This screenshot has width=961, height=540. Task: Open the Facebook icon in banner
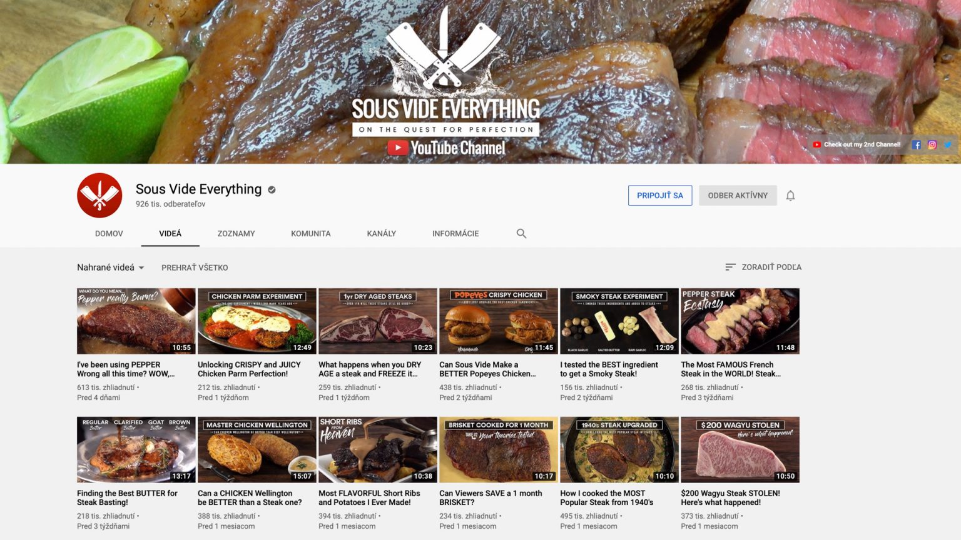point(916,144)
